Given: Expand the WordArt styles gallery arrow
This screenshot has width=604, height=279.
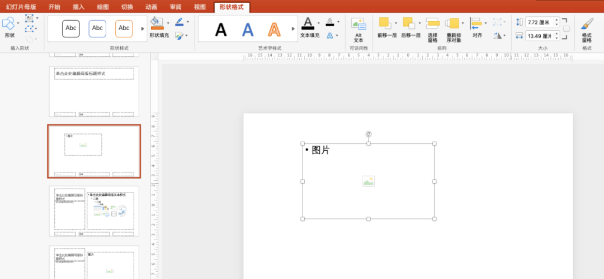Looking at the screenshot, I should tap(293, 28).
